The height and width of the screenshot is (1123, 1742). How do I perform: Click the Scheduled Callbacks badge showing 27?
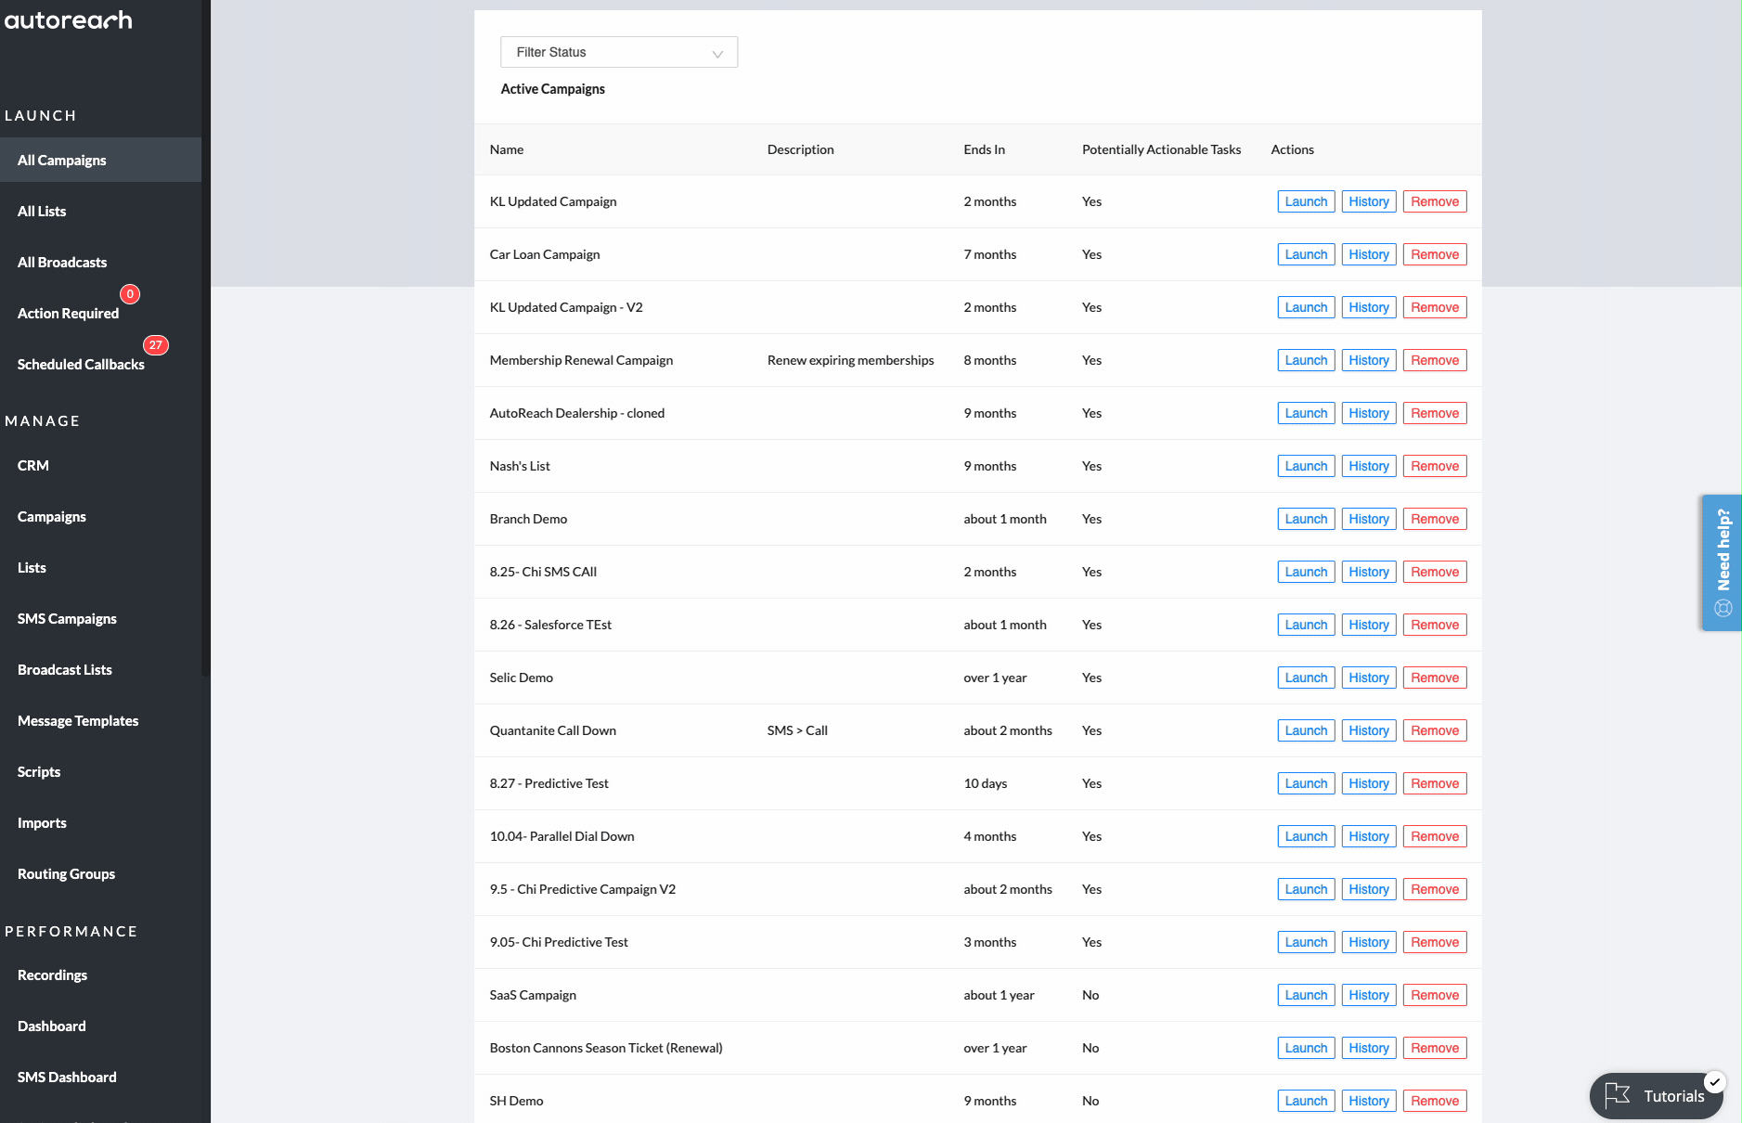155,345
